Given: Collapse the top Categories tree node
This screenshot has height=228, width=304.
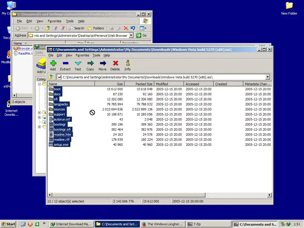Looking at the screenshot, I should click(x=39, y=84).
